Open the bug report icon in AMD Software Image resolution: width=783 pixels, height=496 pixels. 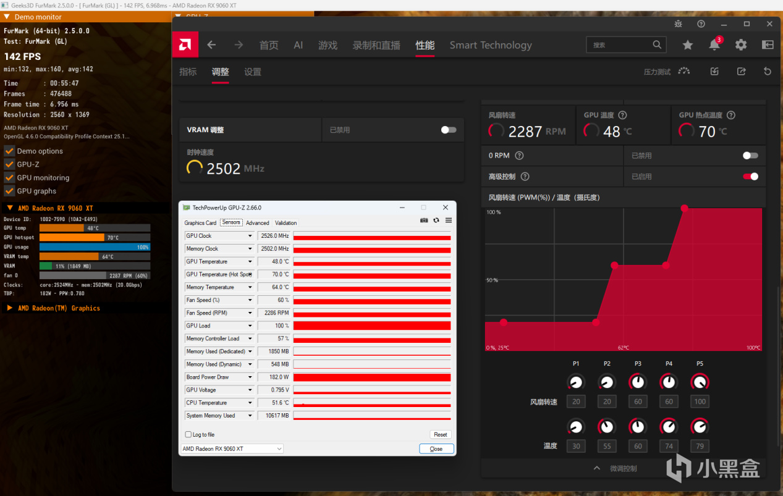coord(678,24)
